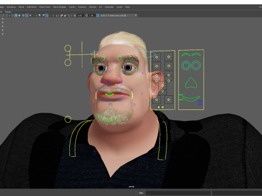Open the Generate menu
The image size is (262, 196).
tap(109, 7)
